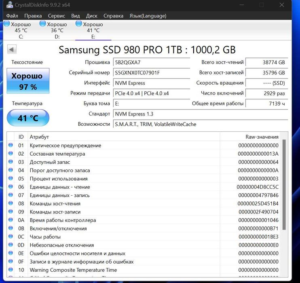300x283 pixels.
Task: Click the interface field NVM Express
Action: click(152, 83)
